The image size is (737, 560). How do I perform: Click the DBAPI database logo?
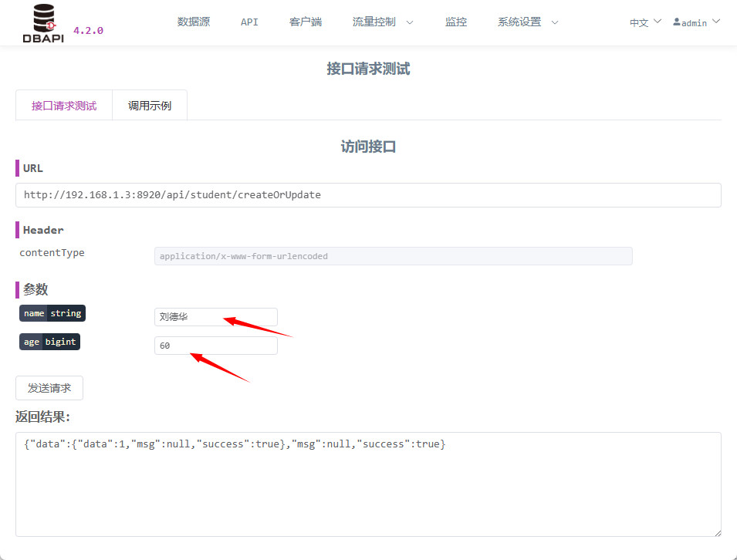pyautogui.click(x=44, y=23)
